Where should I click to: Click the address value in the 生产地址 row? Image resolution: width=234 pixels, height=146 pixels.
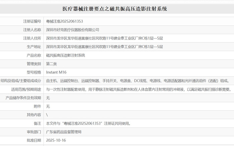coord(104,47)
